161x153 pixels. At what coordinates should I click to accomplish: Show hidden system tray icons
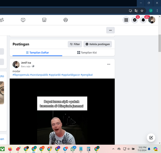(113, 149)
